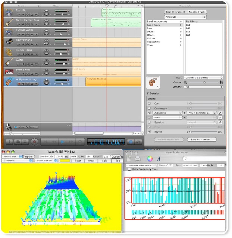Click the Cymbal Swells drum icon
232x238 pixels.
pyautogui.click(x=9, y=32)
